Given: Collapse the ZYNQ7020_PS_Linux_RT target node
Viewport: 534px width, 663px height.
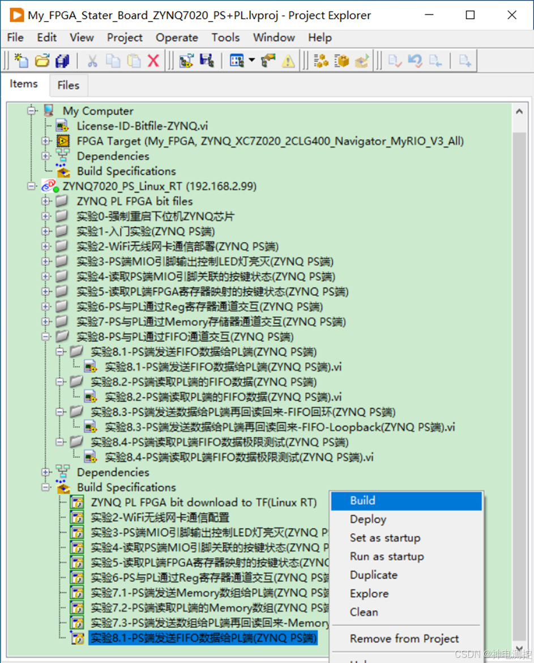Looking at the screenshot, I should point(31,186).
